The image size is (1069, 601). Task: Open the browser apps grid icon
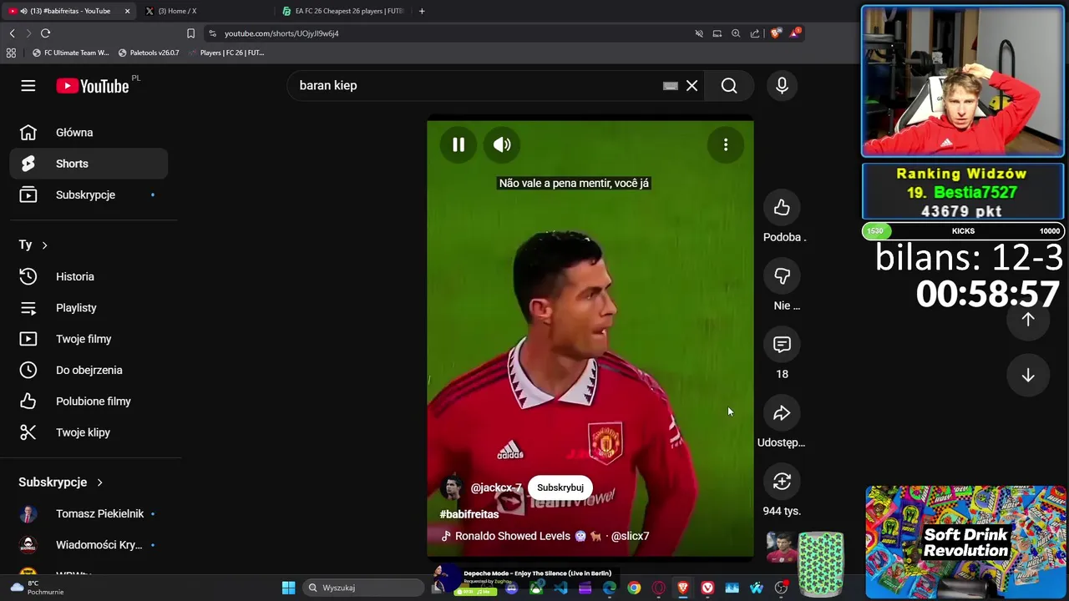[11, 53]
